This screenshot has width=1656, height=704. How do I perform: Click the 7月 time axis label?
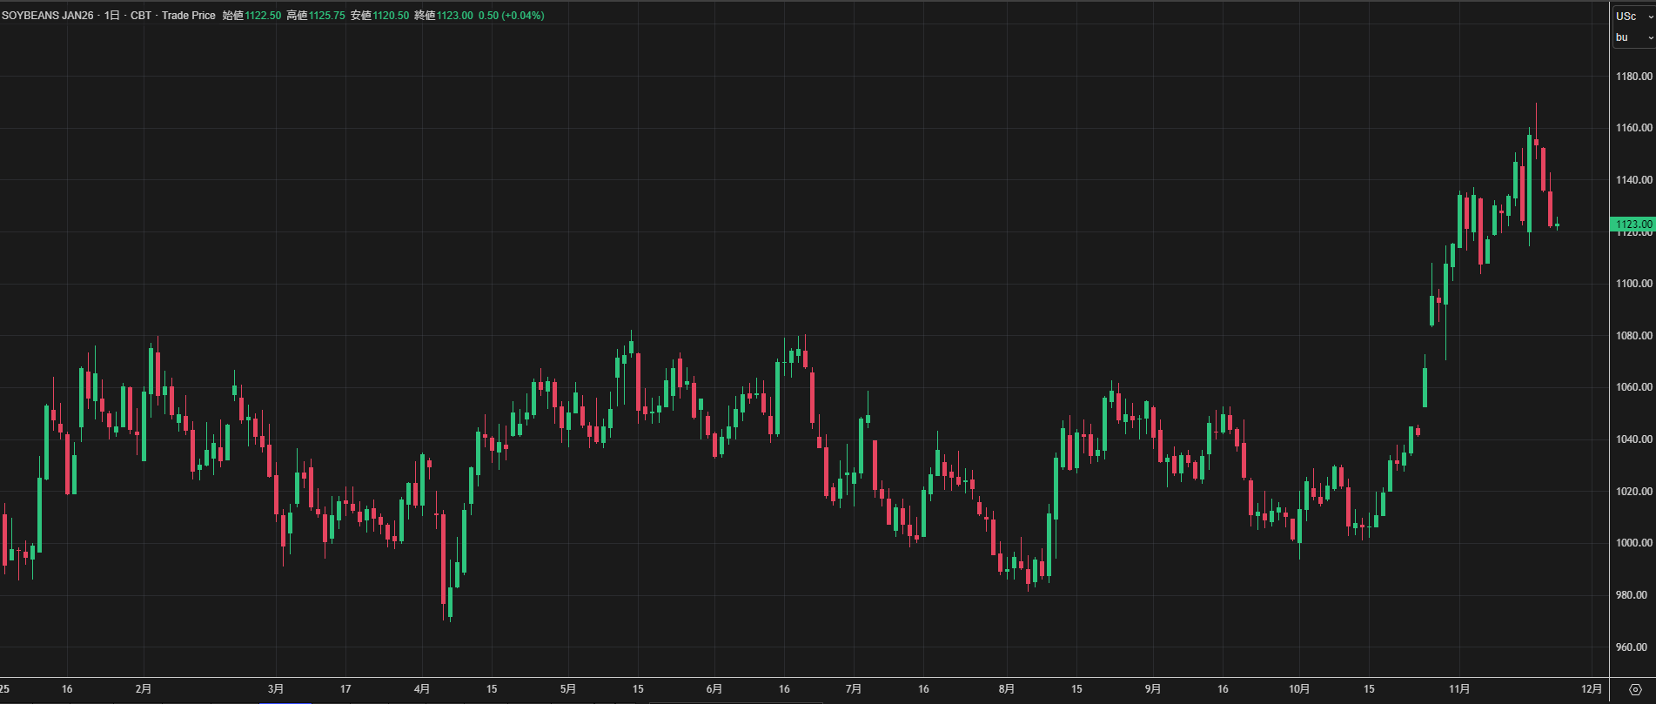tap(854, 689)
